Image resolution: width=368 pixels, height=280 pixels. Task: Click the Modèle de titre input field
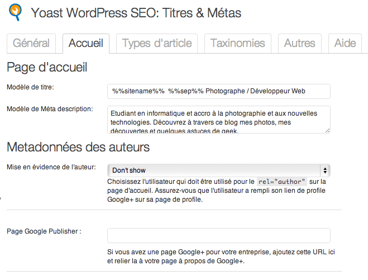pyautogui.click(x=219, y=91)
